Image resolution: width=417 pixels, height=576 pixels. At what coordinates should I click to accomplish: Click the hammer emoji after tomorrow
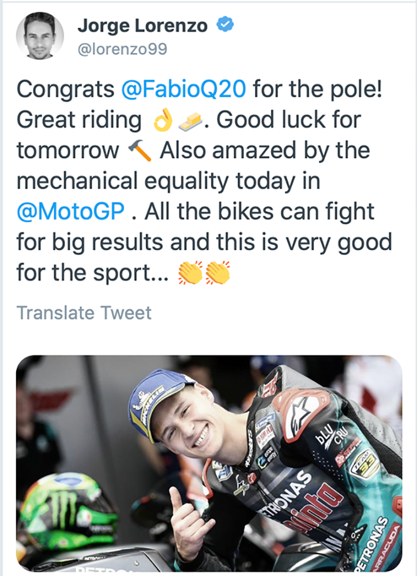click(x=140, y=151)
